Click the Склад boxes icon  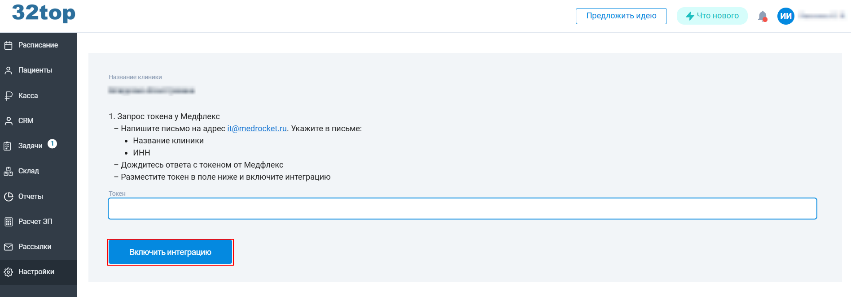click(x=8, y=171)
